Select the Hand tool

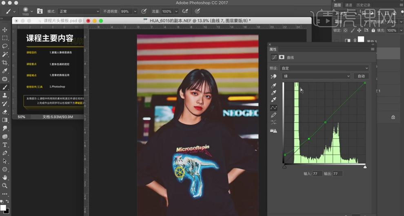pos(4,177)
